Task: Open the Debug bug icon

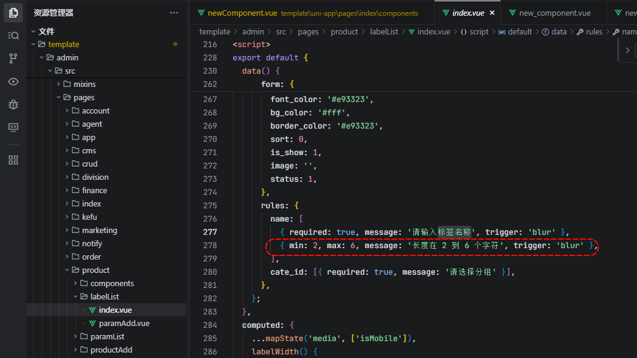Action: pyautogui.click(x=13, y=104)
